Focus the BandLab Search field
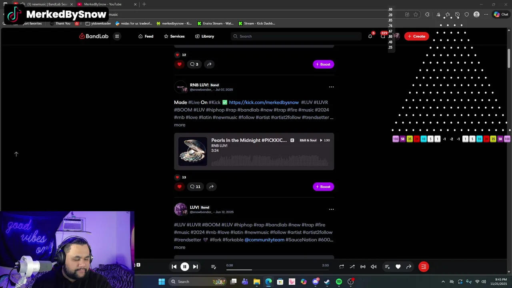 (296, 36)
